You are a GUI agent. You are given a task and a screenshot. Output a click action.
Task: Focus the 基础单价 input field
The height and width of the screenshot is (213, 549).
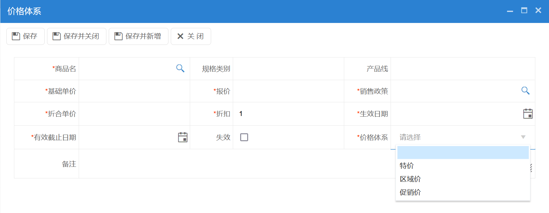coord(134,91)
